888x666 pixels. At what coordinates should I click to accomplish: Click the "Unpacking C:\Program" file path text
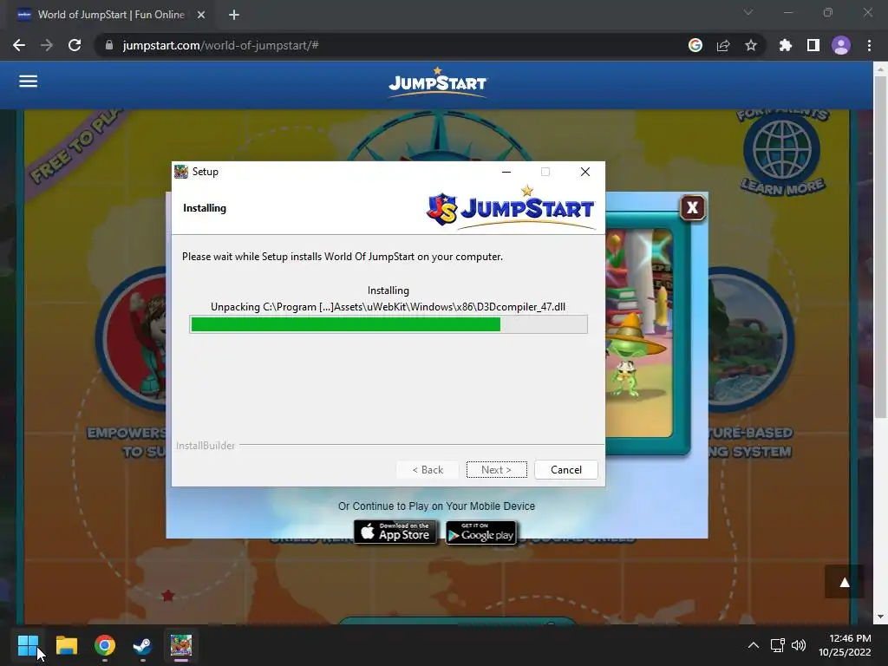(x=388, y=307)
